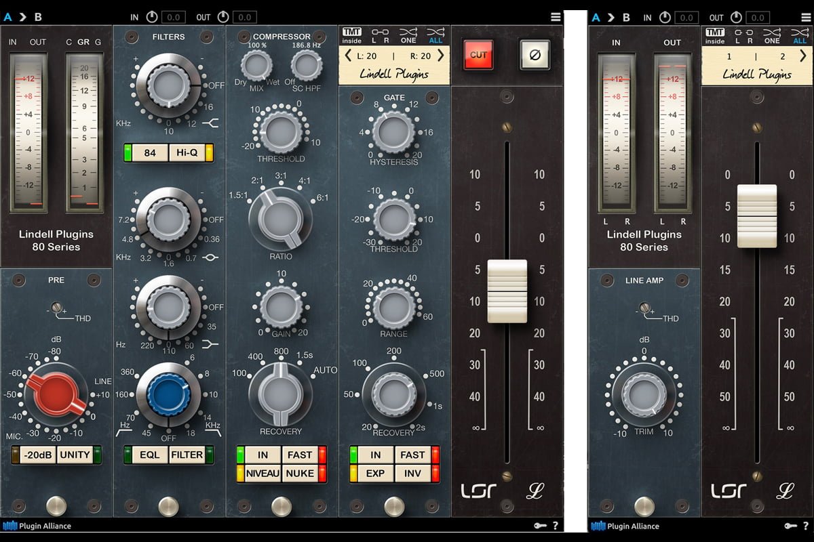Click round bypass button below COMPRESSOR module
Image resolution: width=814 pixels, height=542 pixels.
(282, 505)
